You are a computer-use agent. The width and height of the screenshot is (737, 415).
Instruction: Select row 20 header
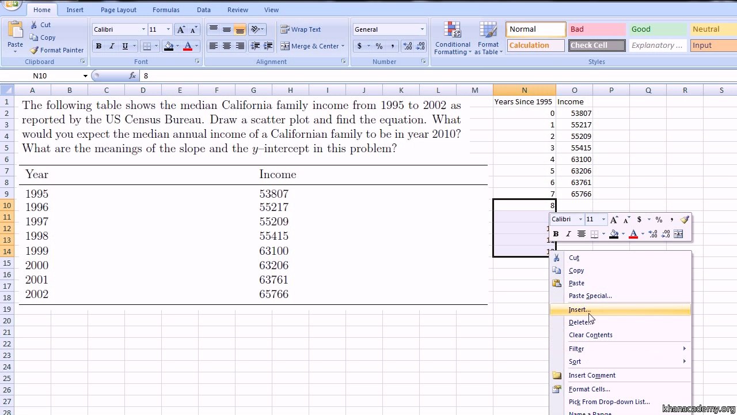pyautogui.click(x=7, y=320)
